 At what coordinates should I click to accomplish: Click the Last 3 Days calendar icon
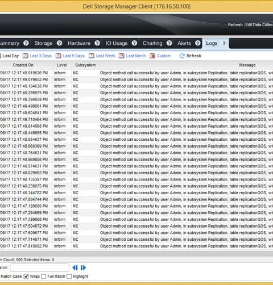(26, 56)
